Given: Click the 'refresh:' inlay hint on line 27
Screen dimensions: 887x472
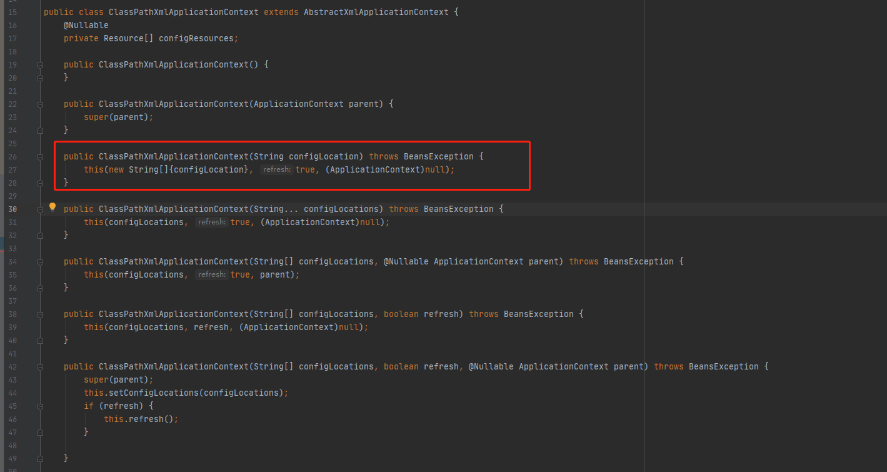Looking at the screenshot, I should (x=277, y=169).
